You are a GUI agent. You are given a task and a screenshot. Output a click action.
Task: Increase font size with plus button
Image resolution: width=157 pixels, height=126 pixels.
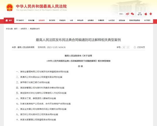(x=124, y=47)
